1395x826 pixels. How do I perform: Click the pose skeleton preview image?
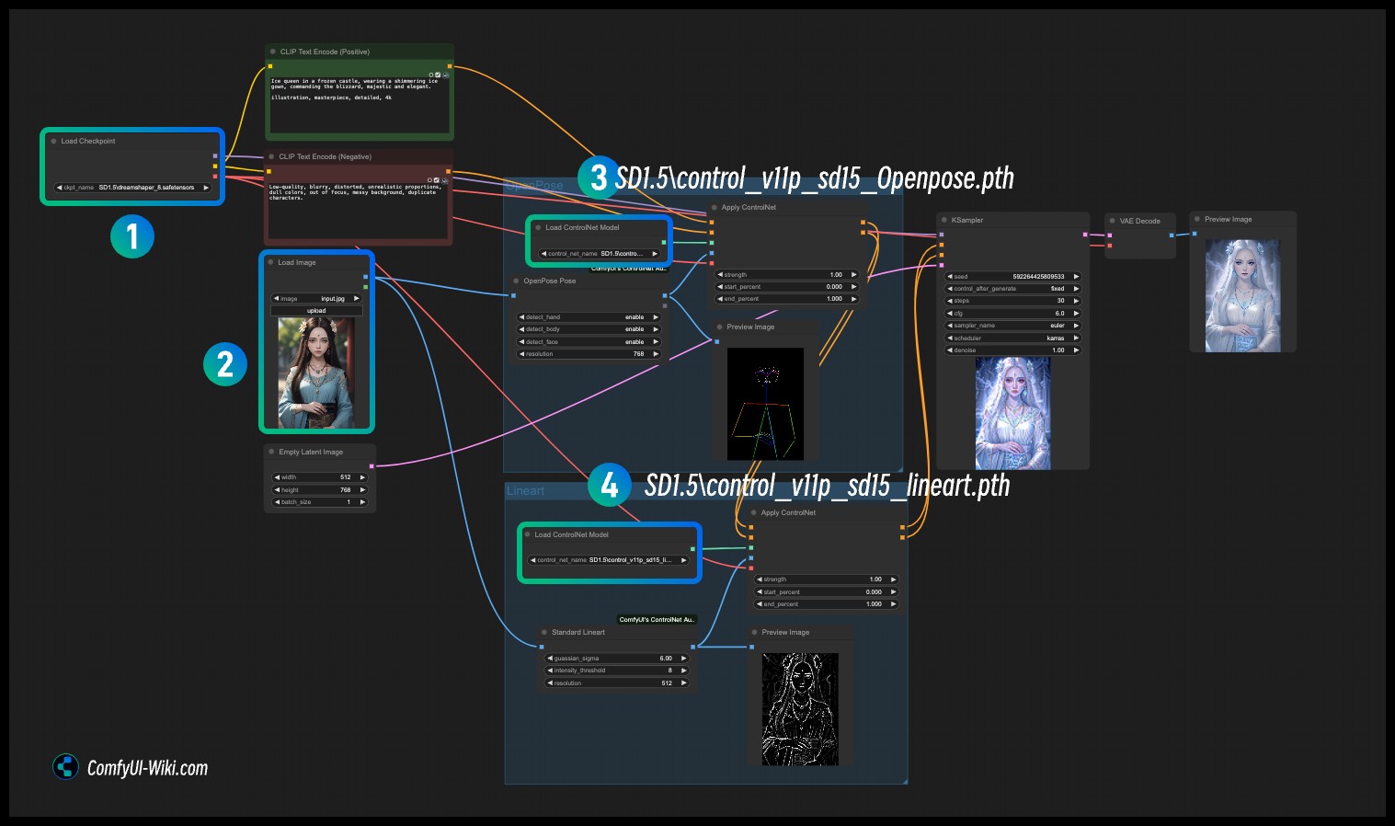(x=765, y=404)
